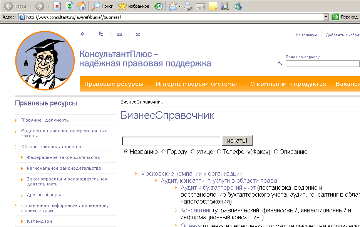Print the page with printer icon

pyautogui.click(x=189, y=6)
